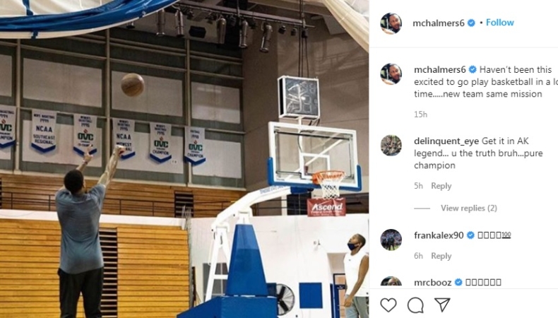Like the post with heart icon
558x318 pixels.
[x=388, y=305]
